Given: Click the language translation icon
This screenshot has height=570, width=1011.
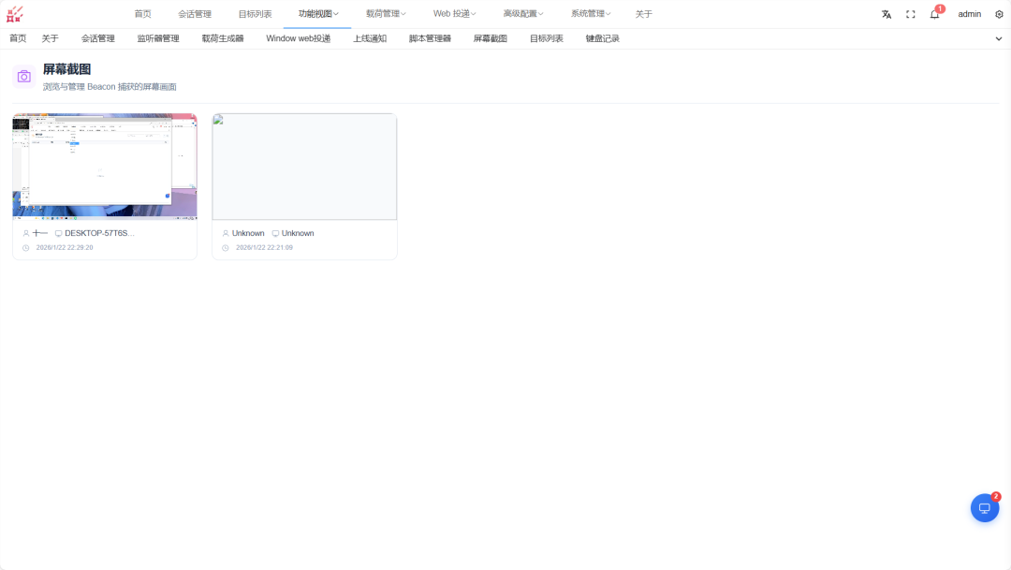Looking at the screenshot, I should (x=886, y=14).
